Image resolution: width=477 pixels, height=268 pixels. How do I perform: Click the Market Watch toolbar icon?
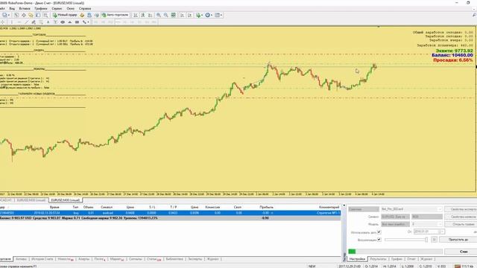(16, 15)
